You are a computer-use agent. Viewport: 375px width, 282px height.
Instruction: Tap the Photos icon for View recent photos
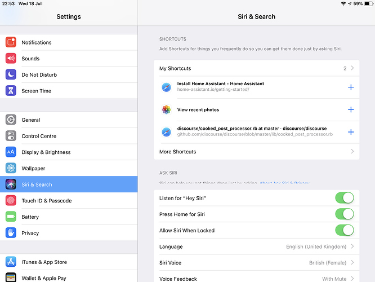166,110
